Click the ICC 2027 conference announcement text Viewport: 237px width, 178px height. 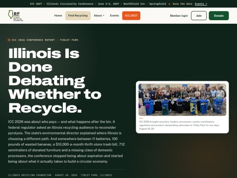coord(98,4)
